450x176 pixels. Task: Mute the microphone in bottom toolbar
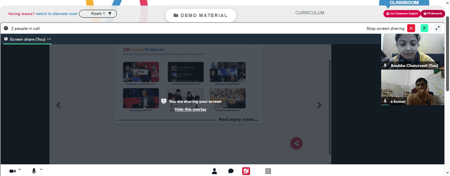[x=34, y=171]
